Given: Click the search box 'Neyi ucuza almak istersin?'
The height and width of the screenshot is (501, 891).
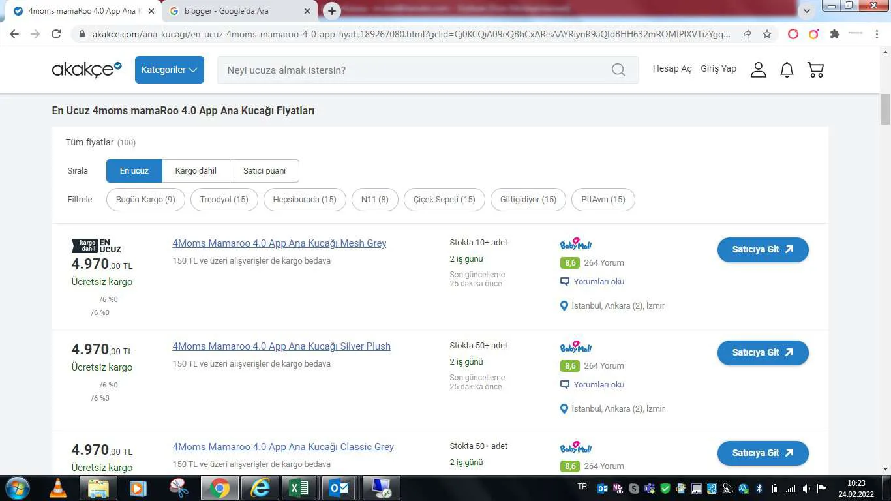Looking at the screenshot, I should [428, 70].
